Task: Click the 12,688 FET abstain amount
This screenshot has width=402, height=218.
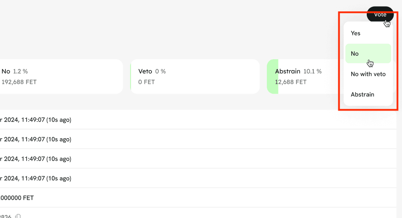Action: coord(290,82)
